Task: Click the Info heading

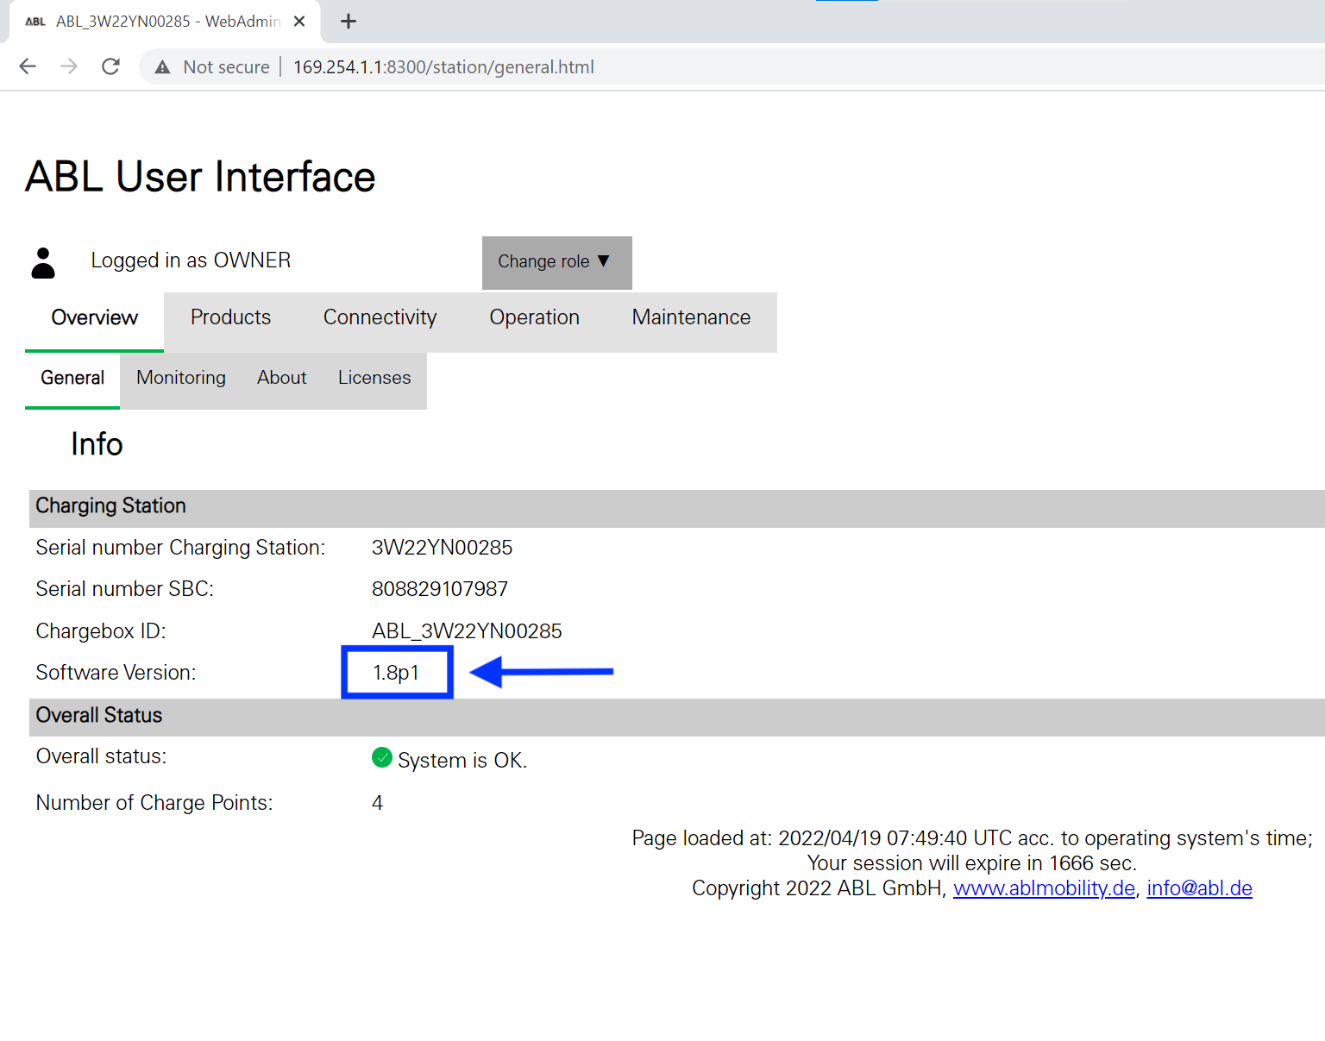Action: (x=97, y=444)
